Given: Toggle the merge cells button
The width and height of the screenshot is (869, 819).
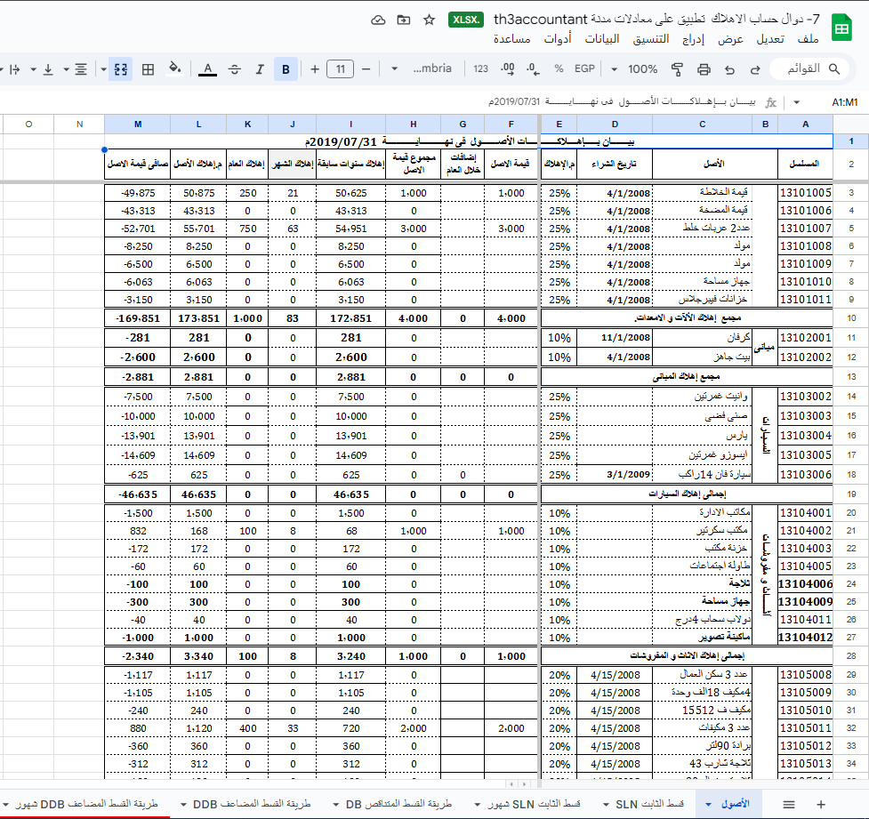Looking at the screenshot, I should [121, 69].
